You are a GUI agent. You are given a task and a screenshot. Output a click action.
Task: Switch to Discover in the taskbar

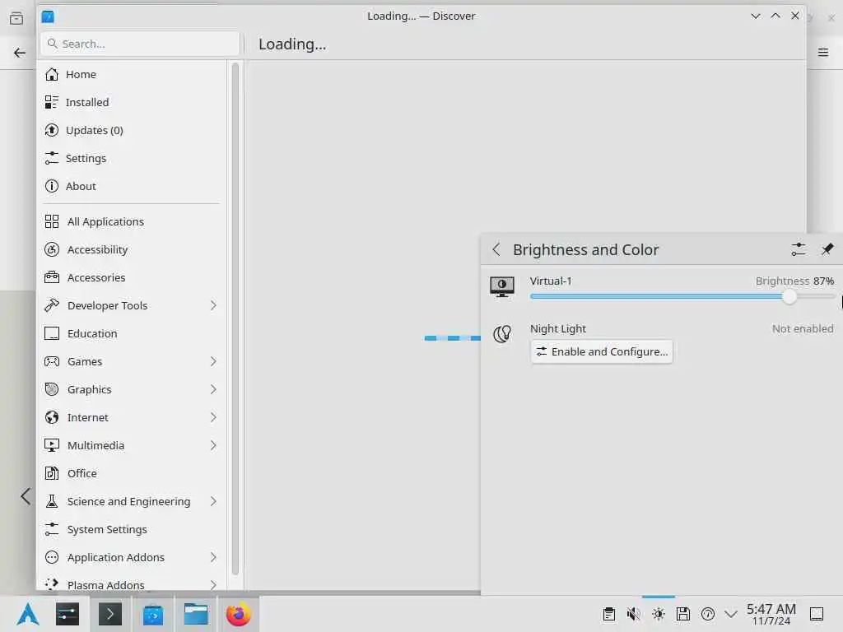point(153,614)
